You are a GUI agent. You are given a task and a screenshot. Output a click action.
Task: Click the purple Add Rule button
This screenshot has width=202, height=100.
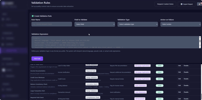coord(37,59)
